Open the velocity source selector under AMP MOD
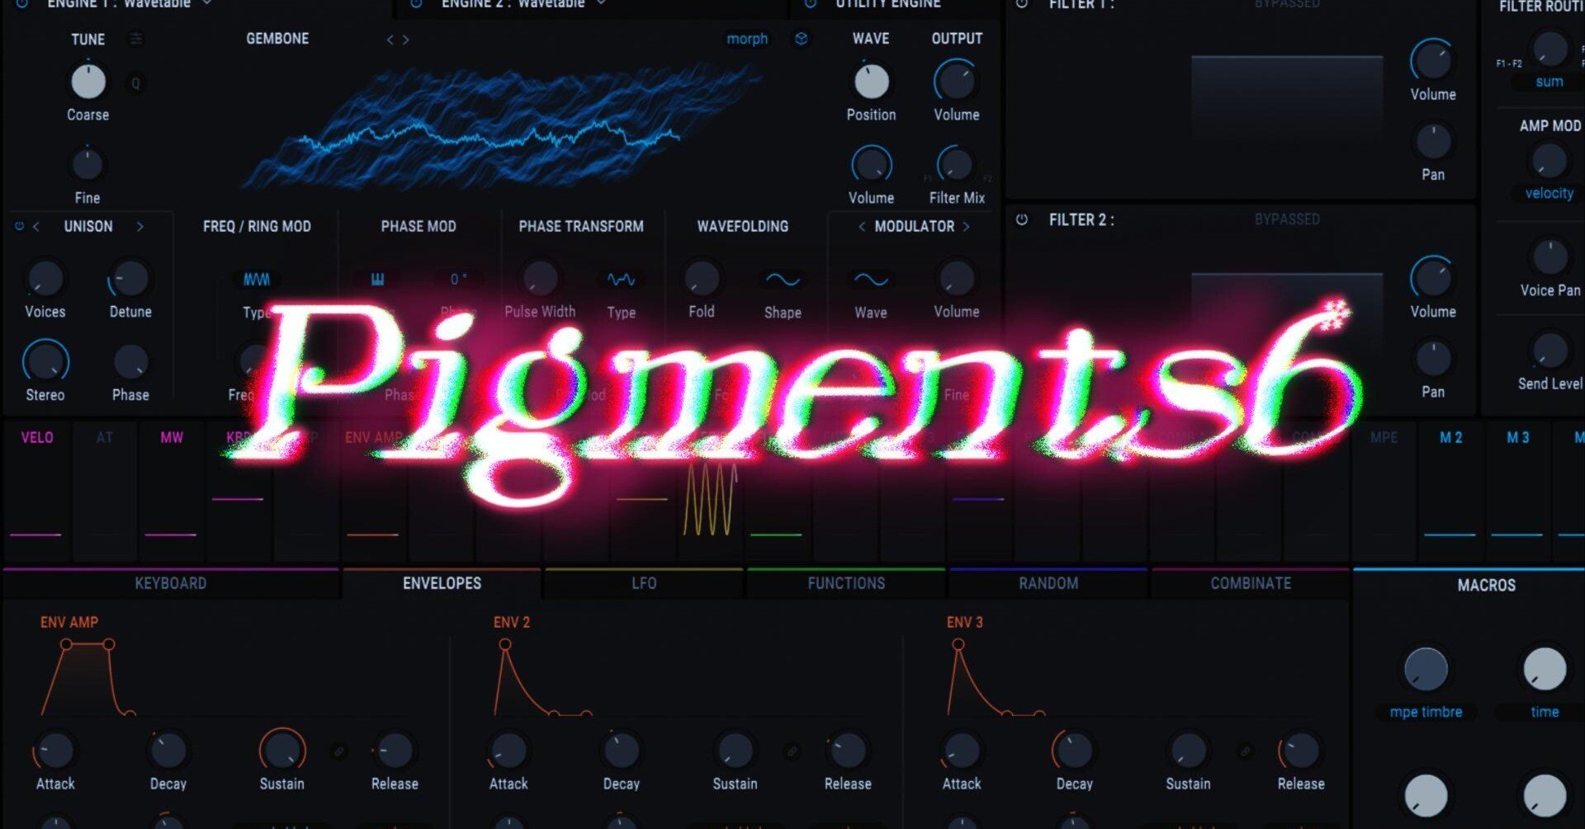Viewport: 1585px width, 829px height. (x=1550, y=193)
